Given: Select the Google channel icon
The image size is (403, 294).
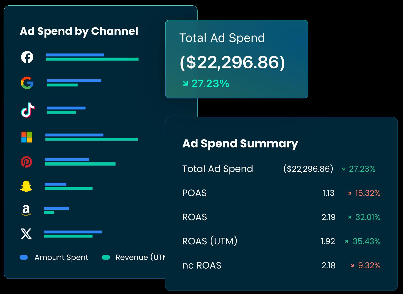Looking at the screenshot, I should 27,83.
